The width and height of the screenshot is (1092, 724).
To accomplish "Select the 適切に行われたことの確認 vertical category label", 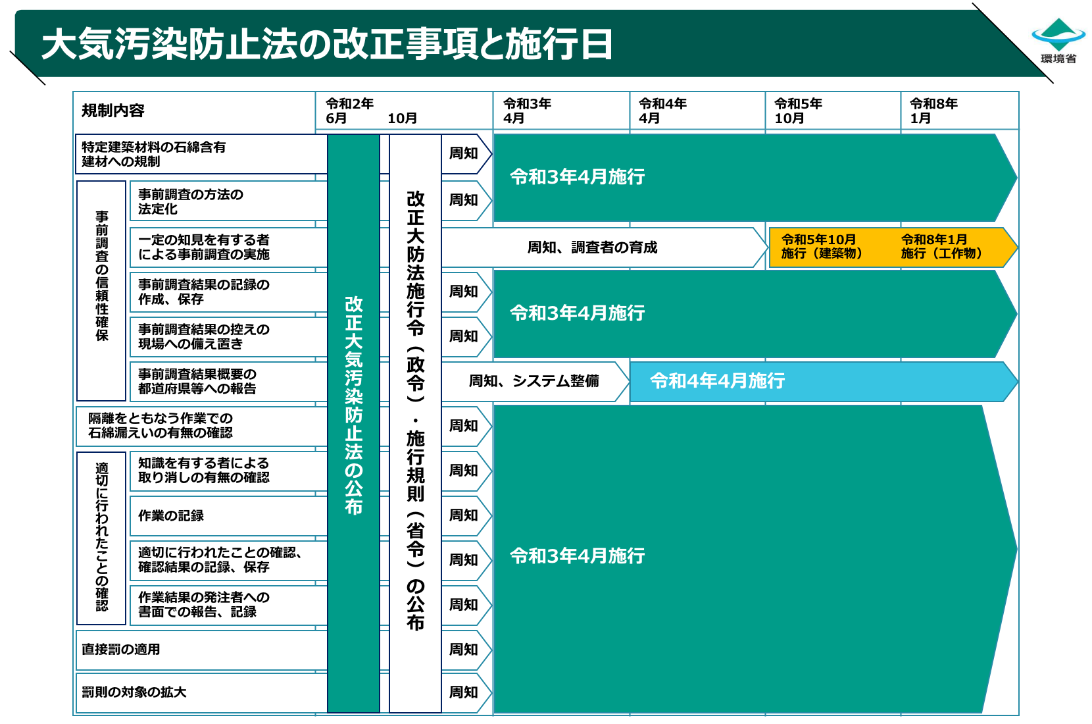I will tap(101, 538).
